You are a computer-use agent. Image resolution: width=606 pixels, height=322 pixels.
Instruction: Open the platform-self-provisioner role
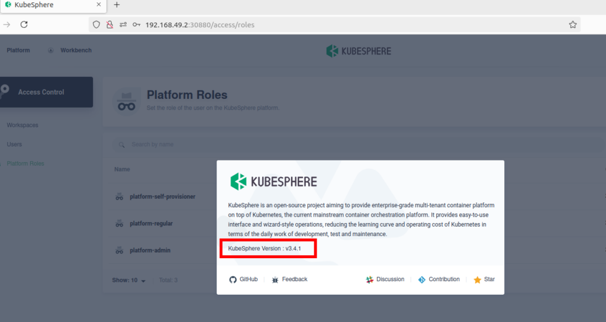coord(162,197)
